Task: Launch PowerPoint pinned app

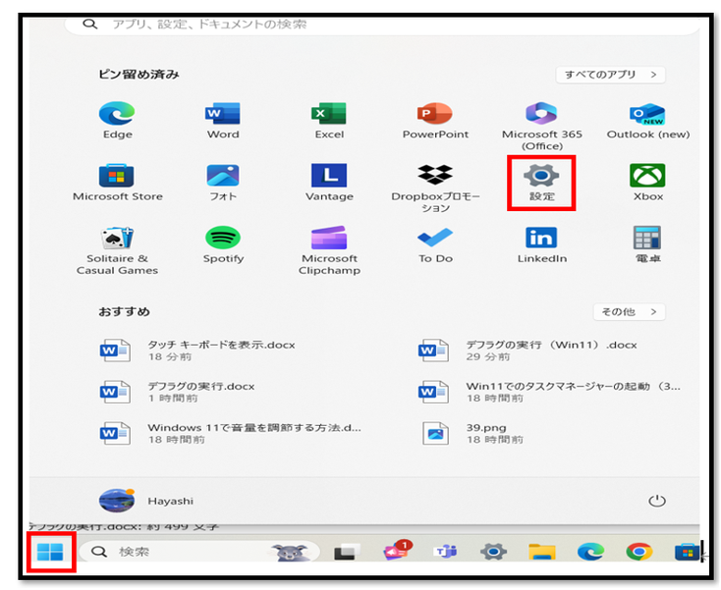Action: click(x=435, y=121)
